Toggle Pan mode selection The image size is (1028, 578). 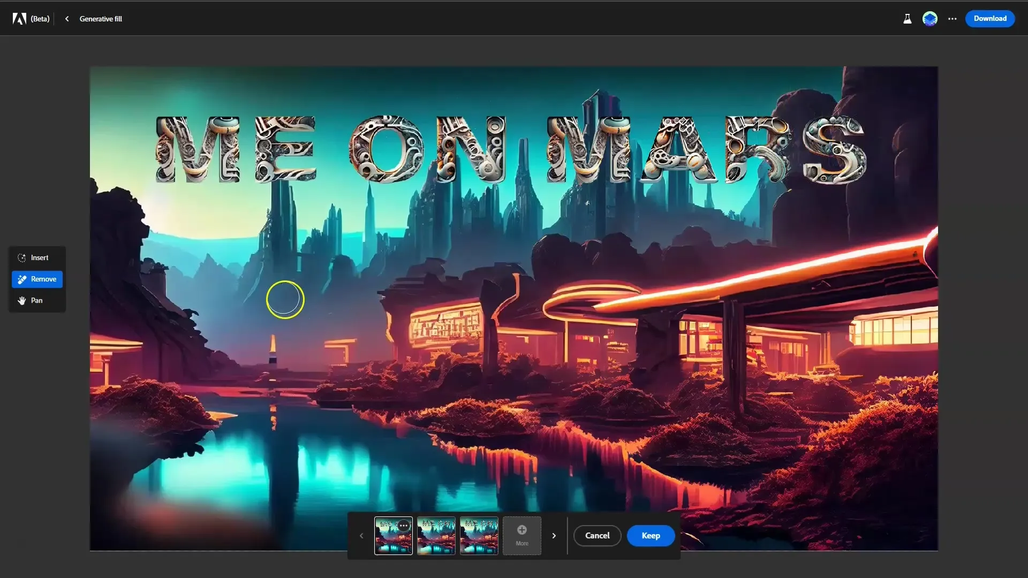click(x=36, y=300)
